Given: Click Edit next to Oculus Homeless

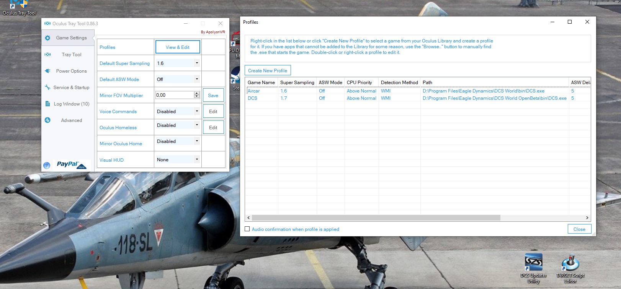Looking at the screenshot, I should [x=213, y=127].
